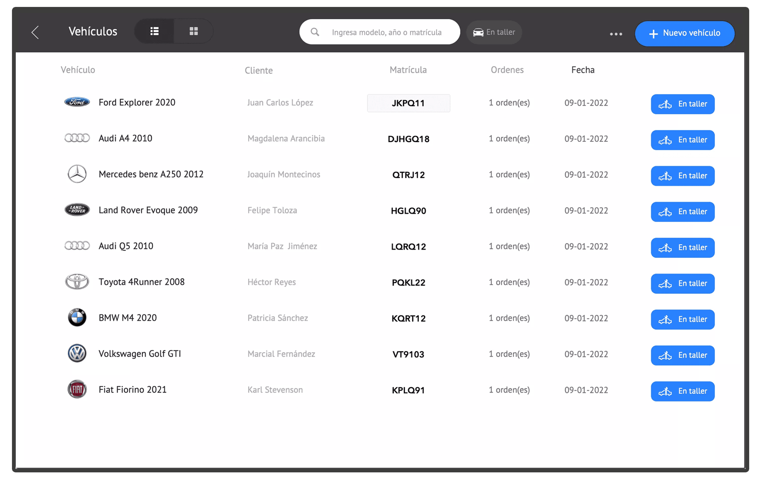Click the Audi logo beside Audi A4 2010
760x482 pixels.
pyautogui.click(x=77, y=138)
